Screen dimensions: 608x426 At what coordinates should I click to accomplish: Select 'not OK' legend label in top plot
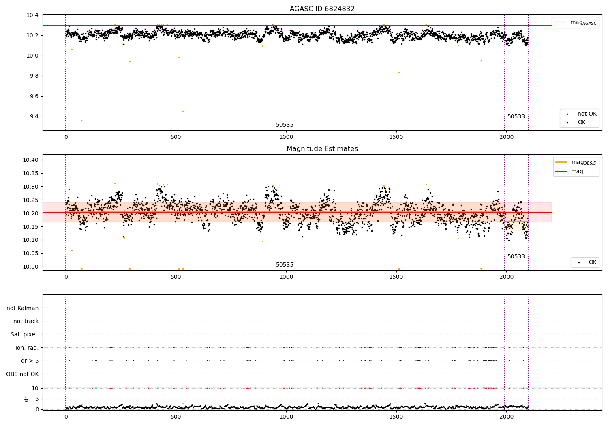(x=587, y=114)
